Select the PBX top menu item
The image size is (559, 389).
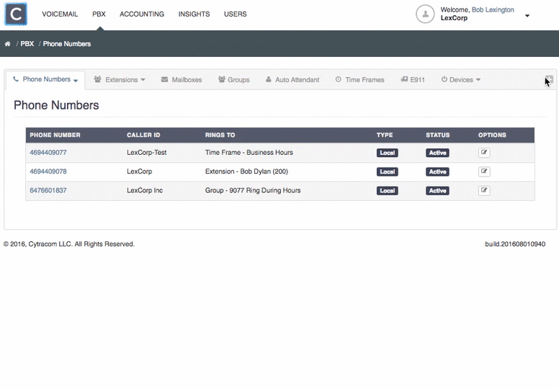click(99, 14)
